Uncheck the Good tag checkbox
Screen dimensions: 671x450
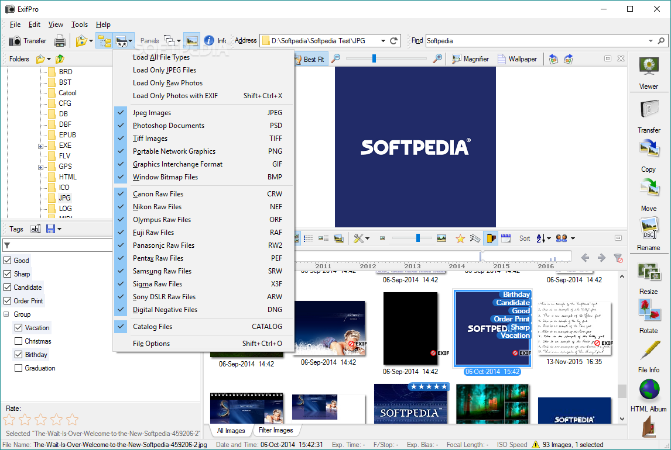coord(7,261)
